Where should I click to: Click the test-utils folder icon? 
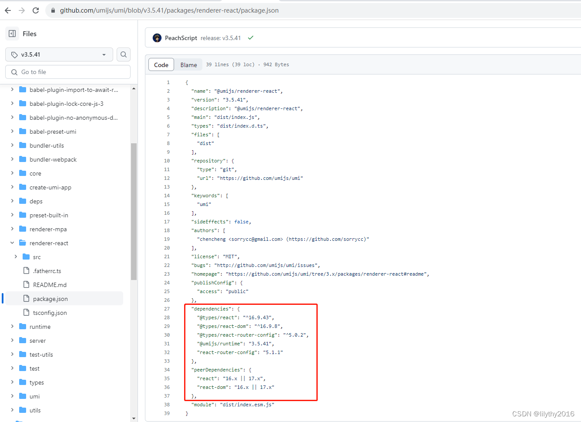click(23, 354)
